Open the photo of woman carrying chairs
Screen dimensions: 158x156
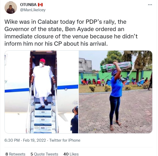(115, 92)
